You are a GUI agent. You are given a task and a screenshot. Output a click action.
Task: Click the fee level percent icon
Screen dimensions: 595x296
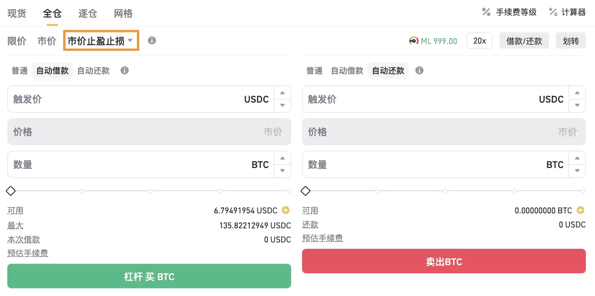486,12
